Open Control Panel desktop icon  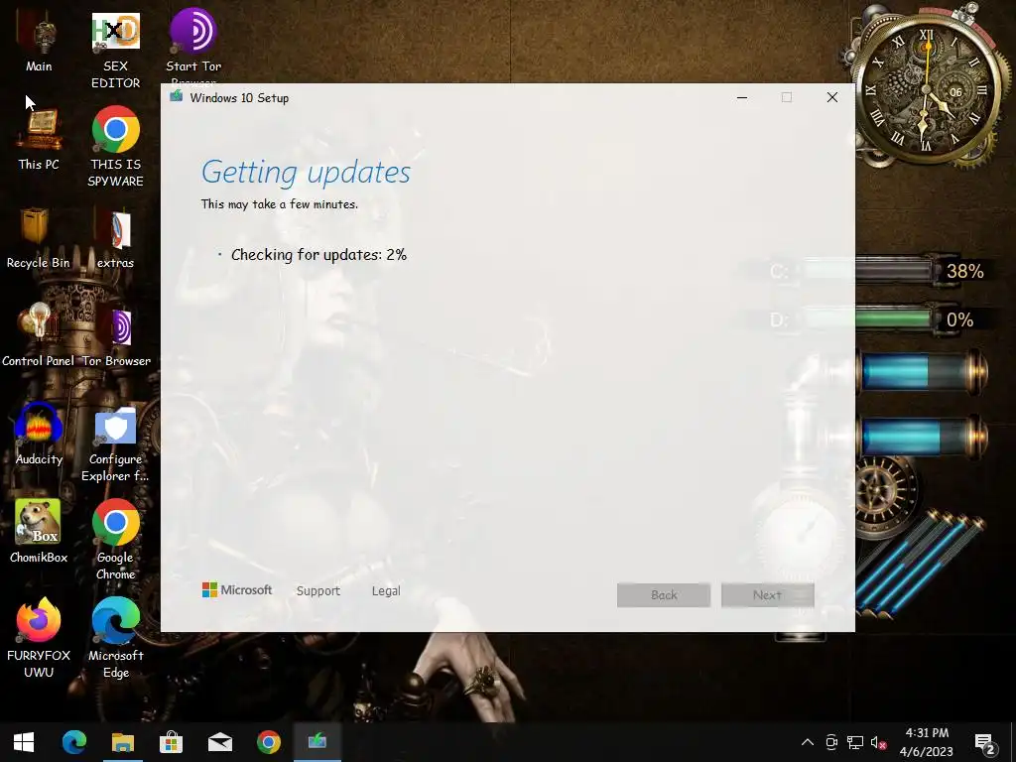point(39,335)
